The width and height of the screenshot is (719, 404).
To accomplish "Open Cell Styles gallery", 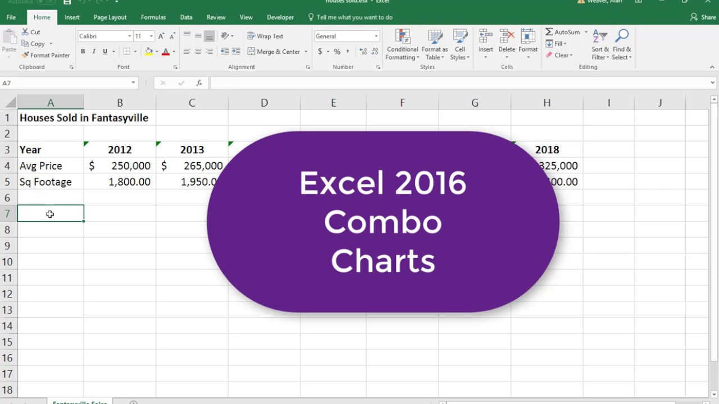I will pos(460,45).
